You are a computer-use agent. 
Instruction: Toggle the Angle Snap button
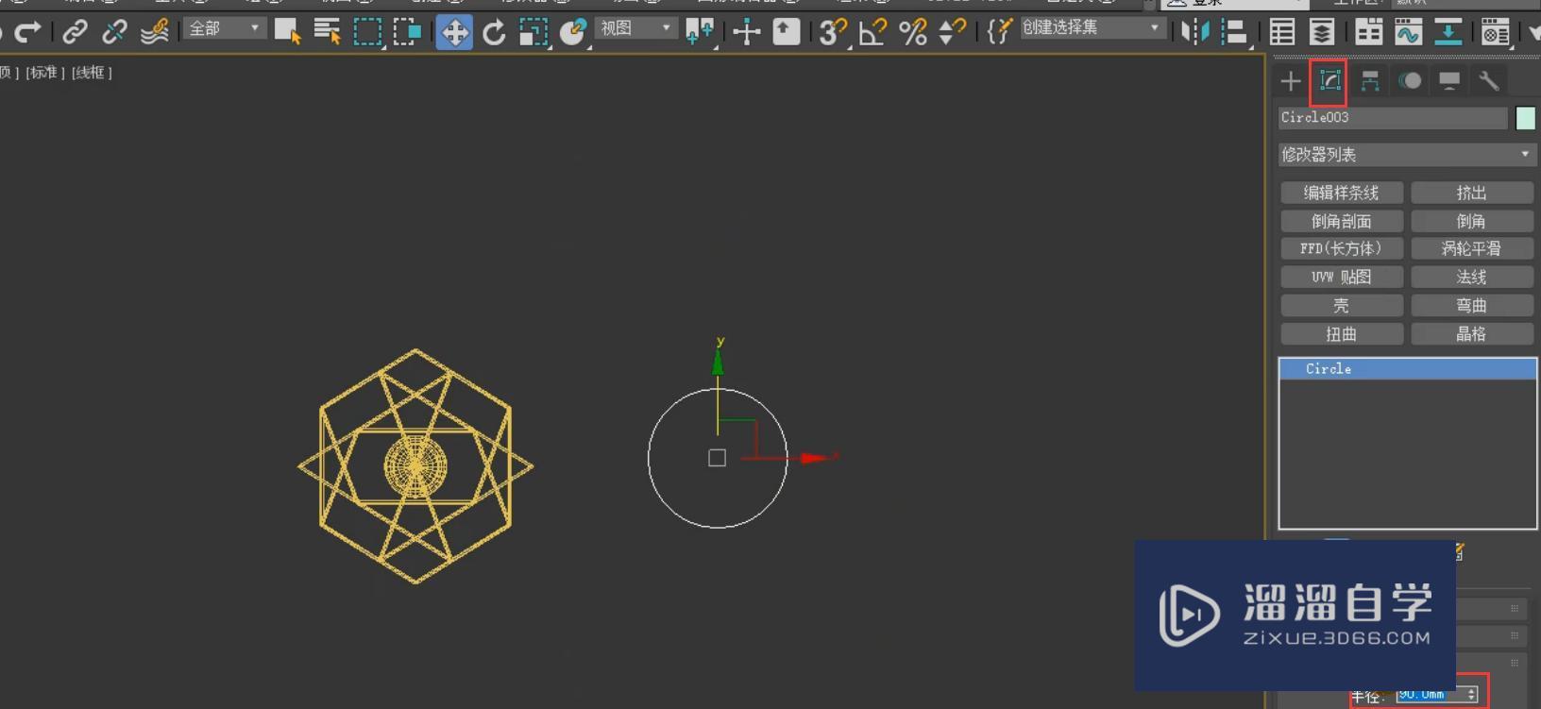872,32
